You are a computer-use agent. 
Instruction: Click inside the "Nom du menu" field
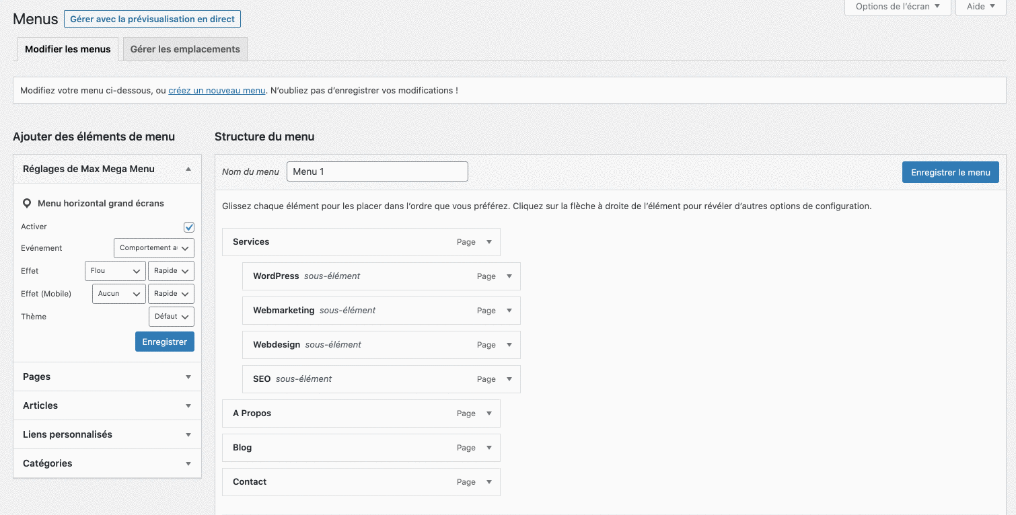(377, 171)
